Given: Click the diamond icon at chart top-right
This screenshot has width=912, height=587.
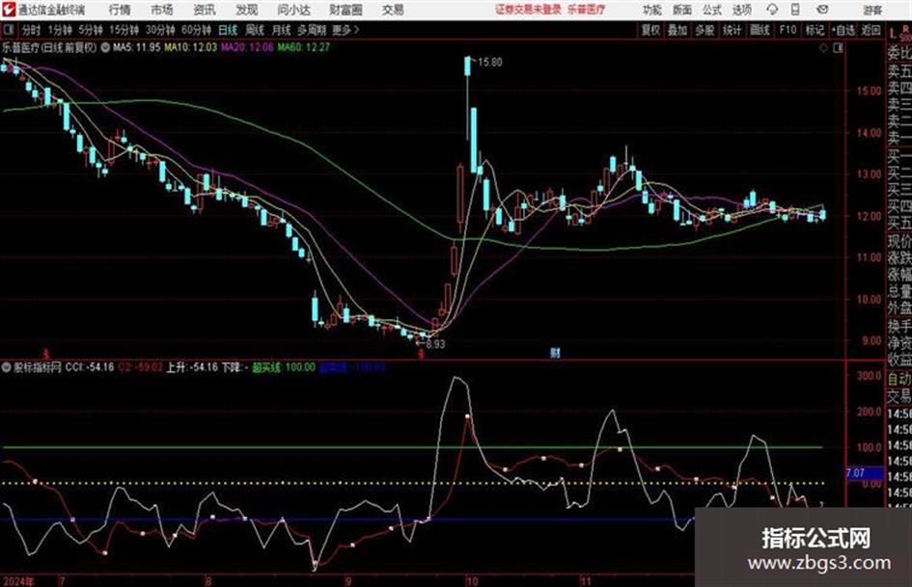Looking at the screenshot, I should [823, 48].
